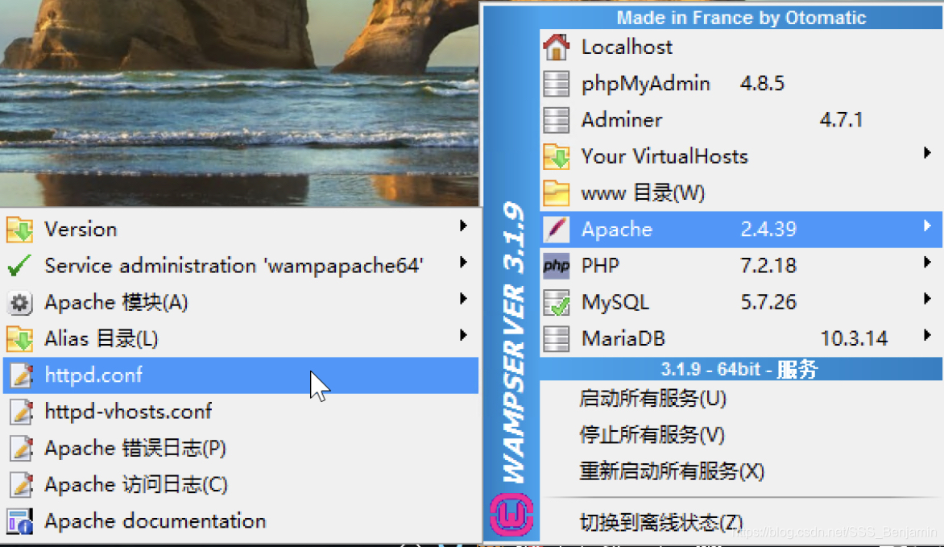The height and width of the screenshot is (547, 944).
Task: Click the Apache access log file icon
Action: pos(20,484)
